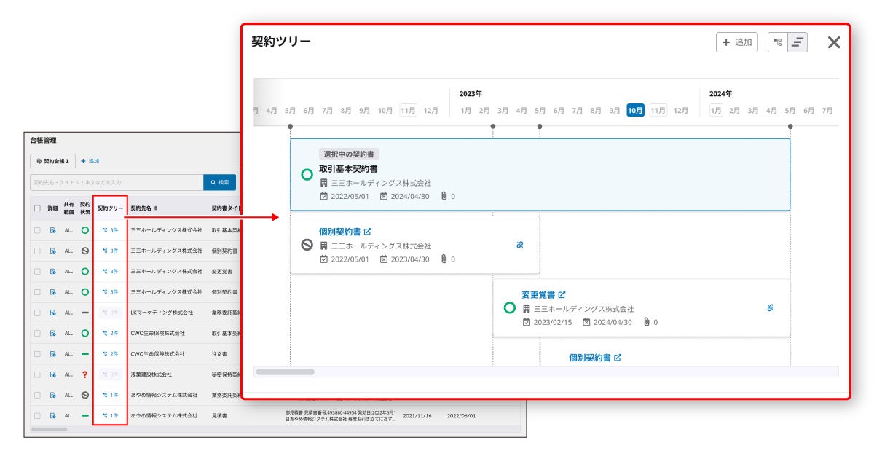Click the paperclip attachment icon on the 取引基本契約書 card

pyautogui.click(x=444, y=196)
